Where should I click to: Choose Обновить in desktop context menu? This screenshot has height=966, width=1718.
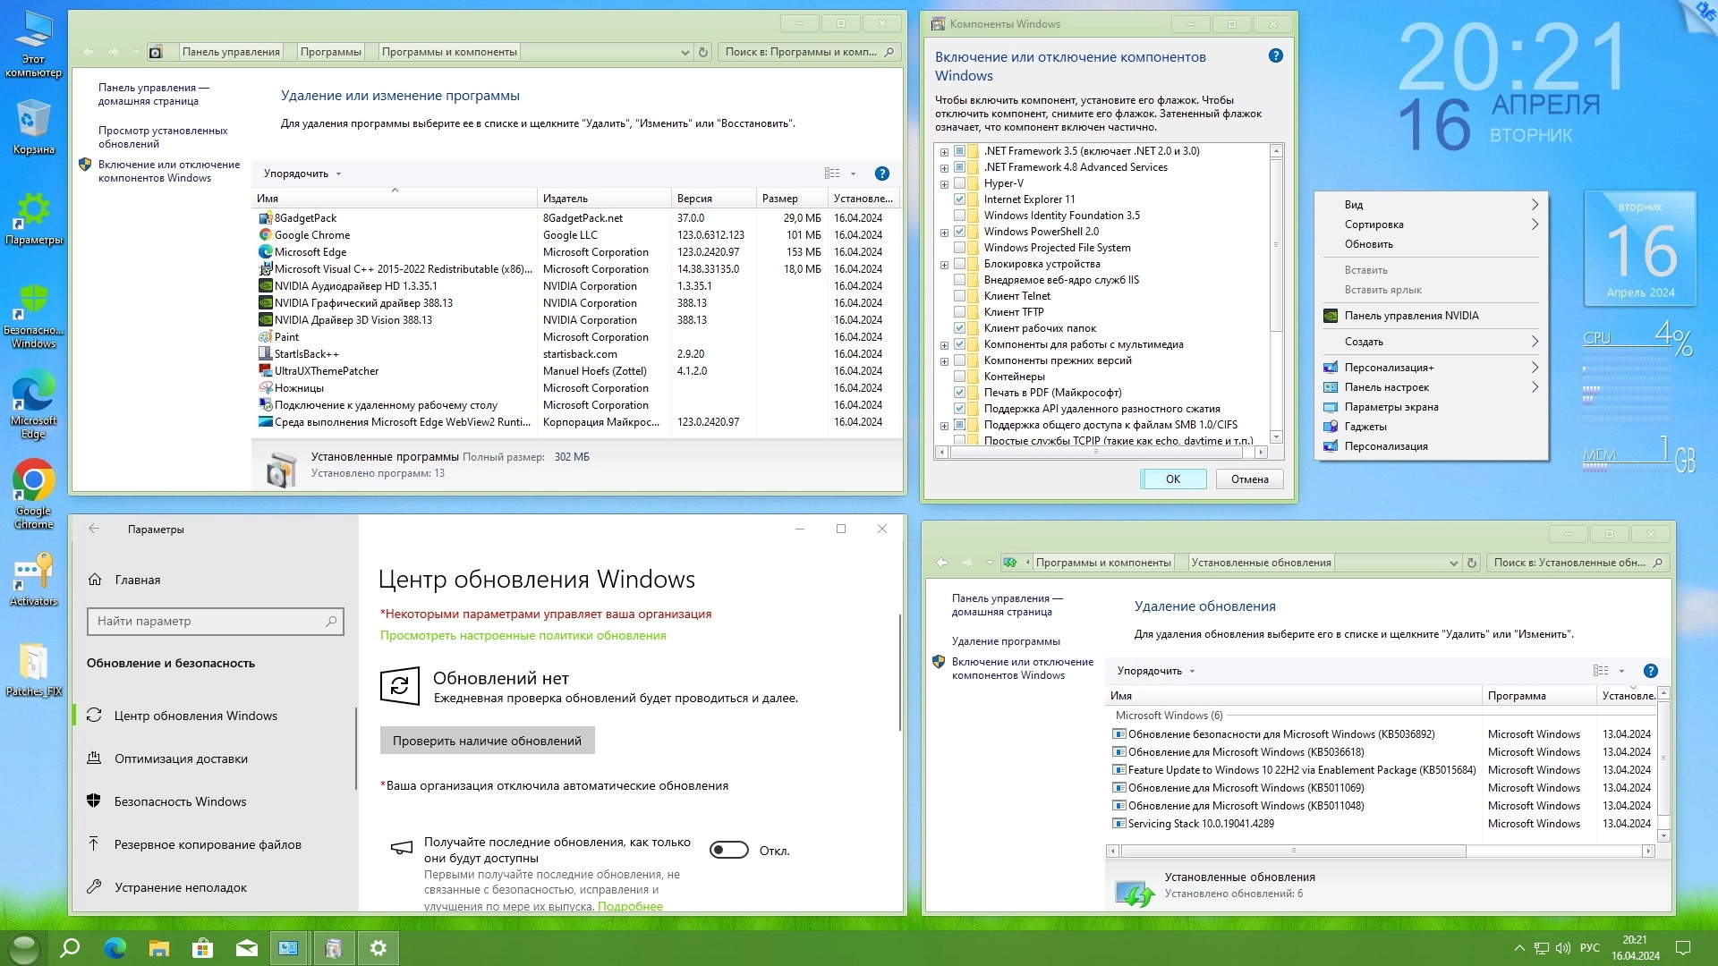click(1368, 244)
